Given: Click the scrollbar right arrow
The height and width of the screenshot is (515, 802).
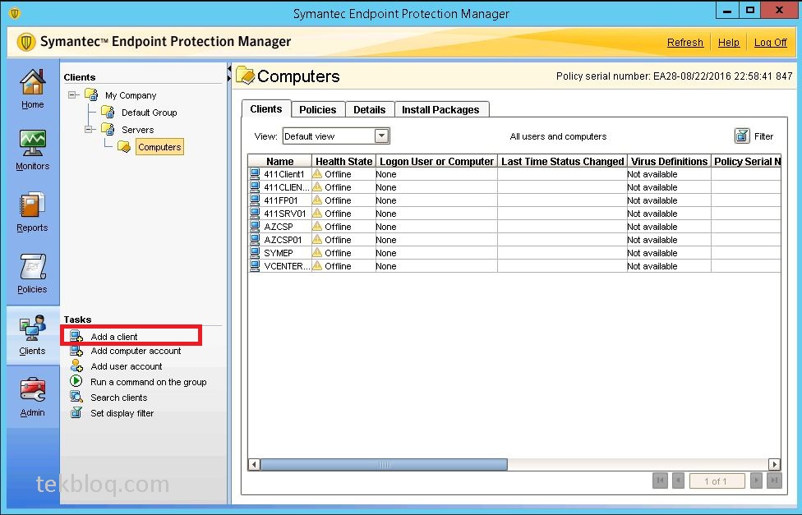Looking at the screenshot, I should point(774,464).
